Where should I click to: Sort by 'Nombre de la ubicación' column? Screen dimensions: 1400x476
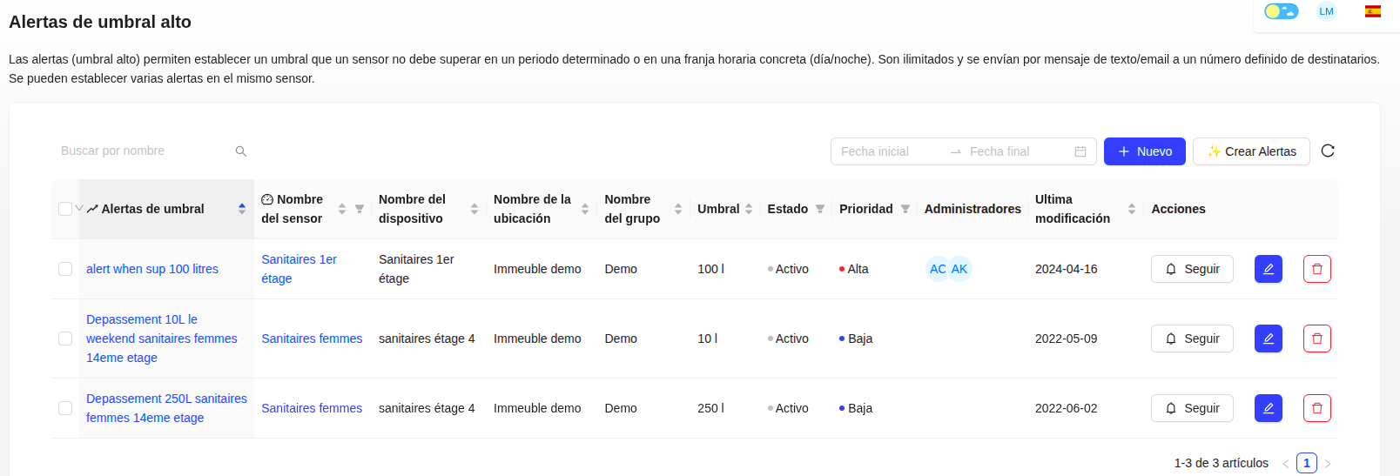(585, 209)
